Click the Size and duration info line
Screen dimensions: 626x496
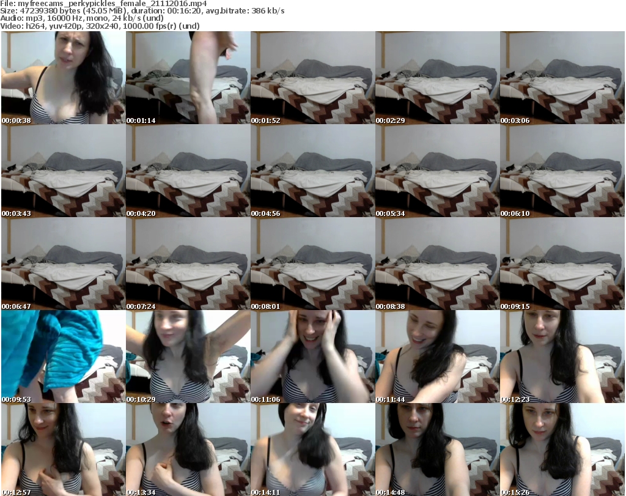tap(142, 11)
